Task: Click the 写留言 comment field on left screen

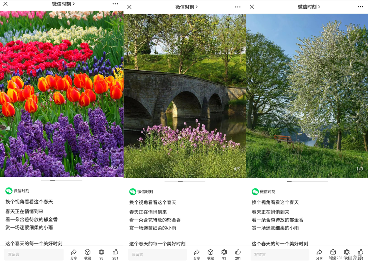Action: 34,254
